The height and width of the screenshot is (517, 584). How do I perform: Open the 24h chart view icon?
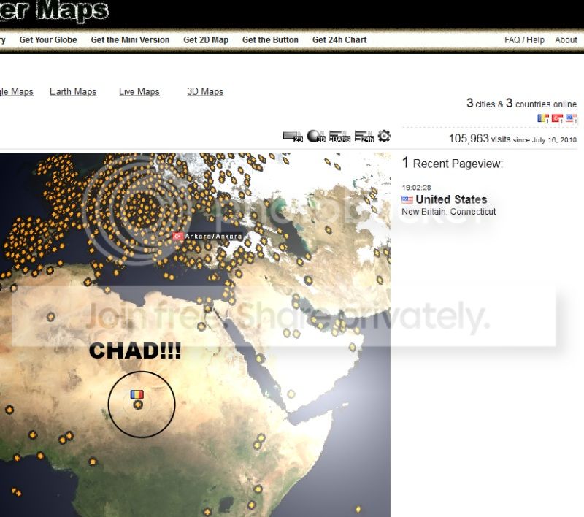pyautogui.click(x=364, y=137)
